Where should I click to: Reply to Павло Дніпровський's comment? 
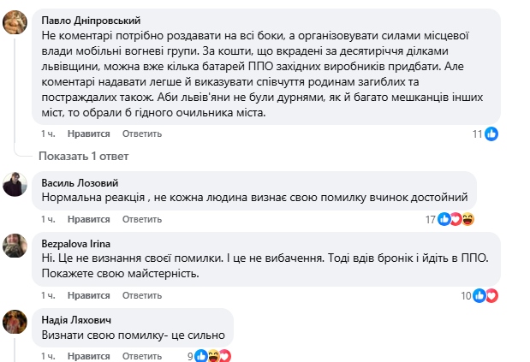(x=141, y=134)
